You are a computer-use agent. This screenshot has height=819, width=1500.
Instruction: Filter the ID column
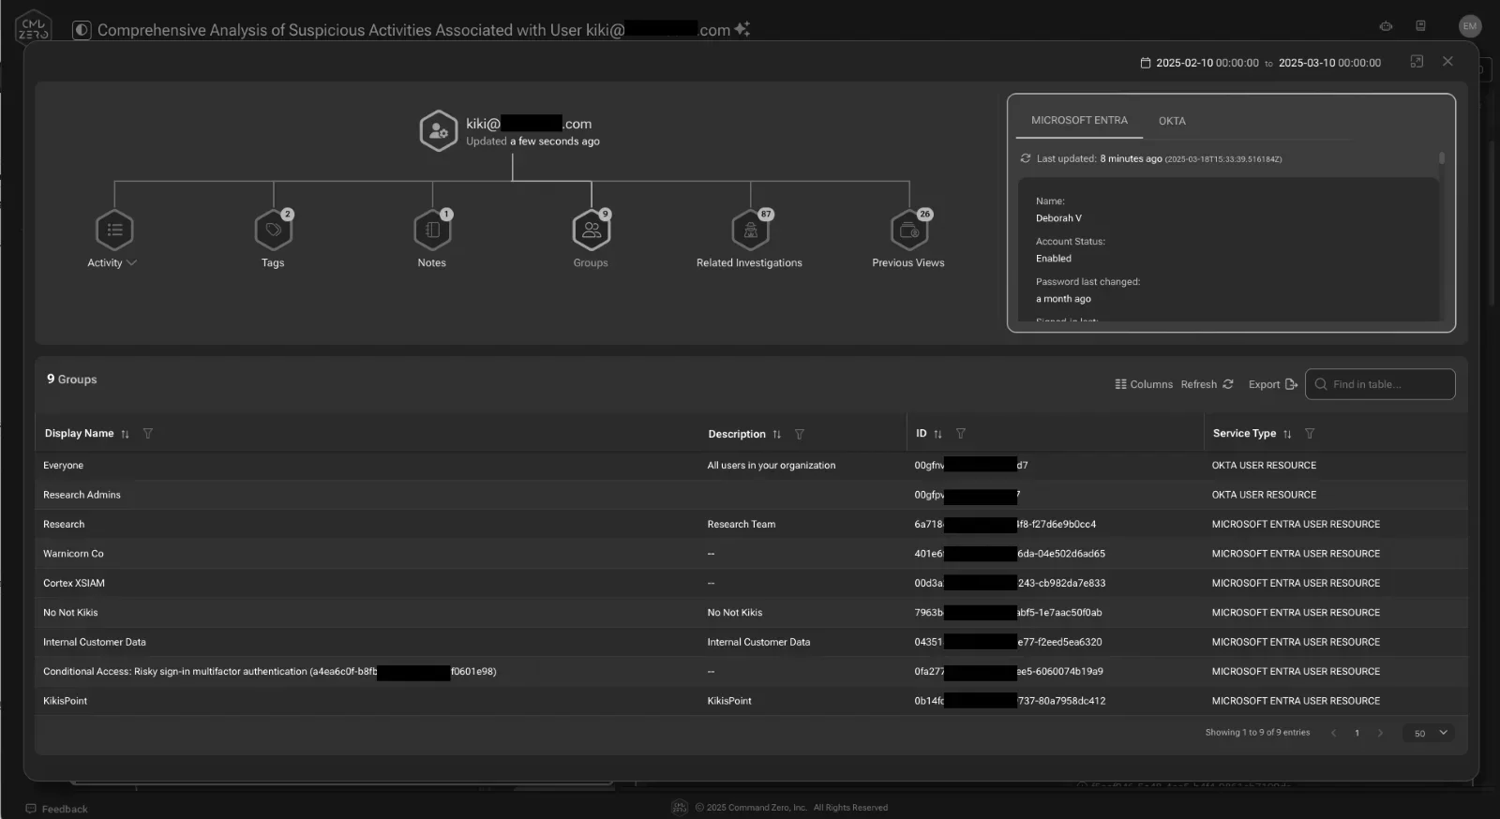coord(960,434)
